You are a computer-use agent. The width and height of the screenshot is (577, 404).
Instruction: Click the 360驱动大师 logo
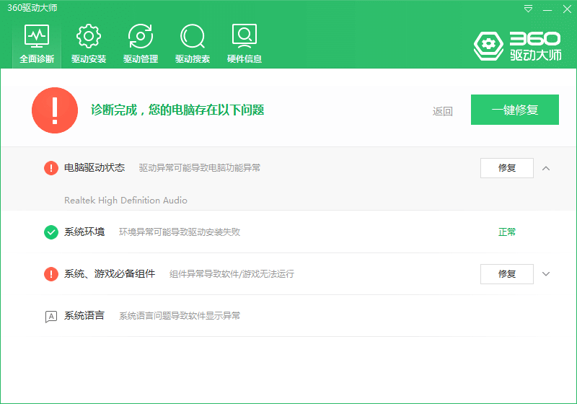coord(517,45)
